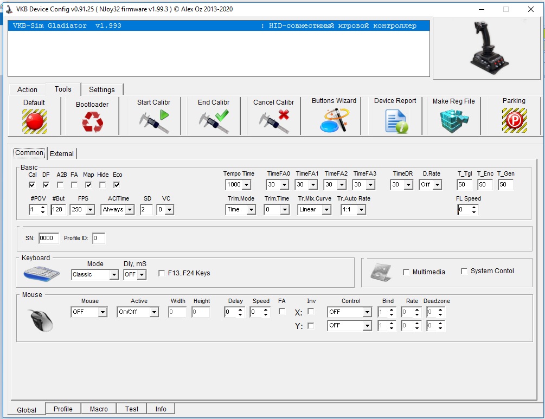Click the mouse icon in Mouse section

click(x=41, y=320)
